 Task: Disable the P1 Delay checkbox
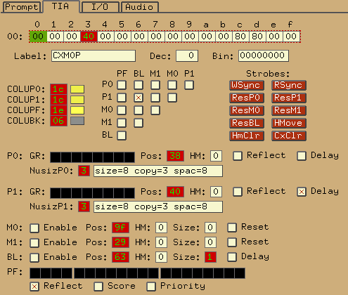pyautogui.click(x=302, y=192)
